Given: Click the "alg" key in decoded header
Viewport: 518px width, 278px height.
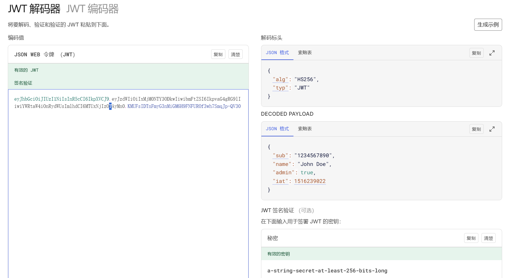Looking at the screenshot, I should tap(280, 79).
